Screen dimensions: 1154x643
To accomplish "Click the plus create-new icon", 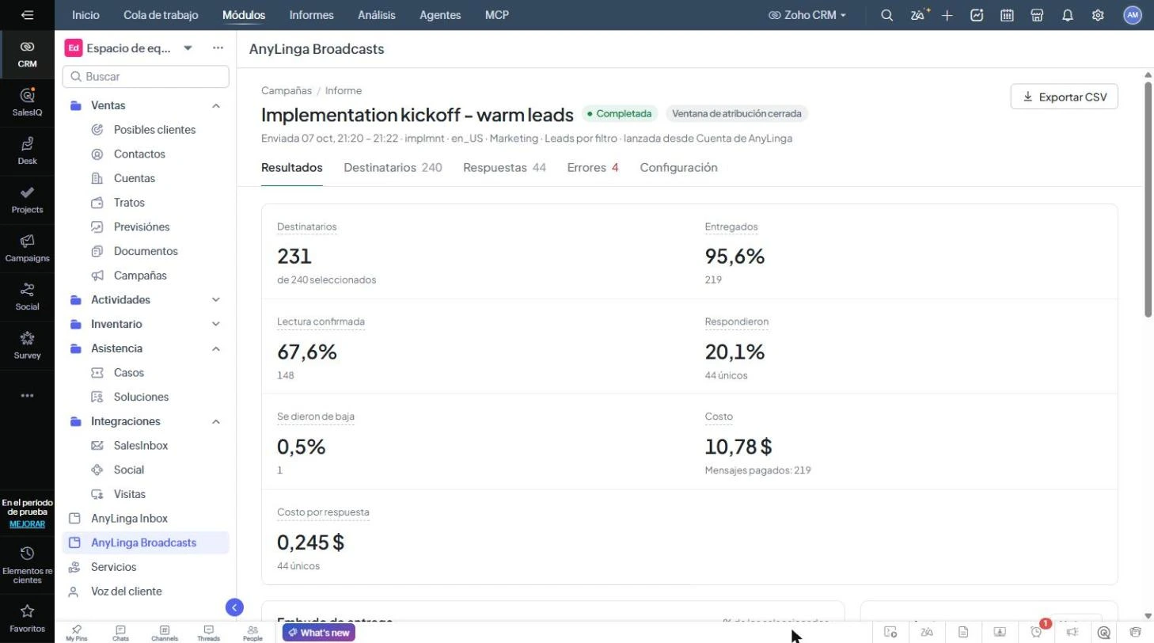I will [947, 15].
